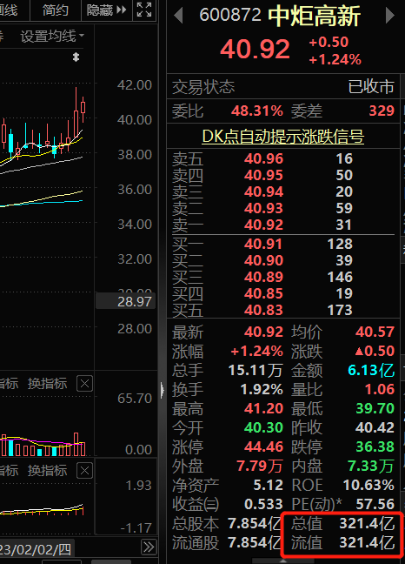Click 最高 value 41.20

tap(264, 408)
